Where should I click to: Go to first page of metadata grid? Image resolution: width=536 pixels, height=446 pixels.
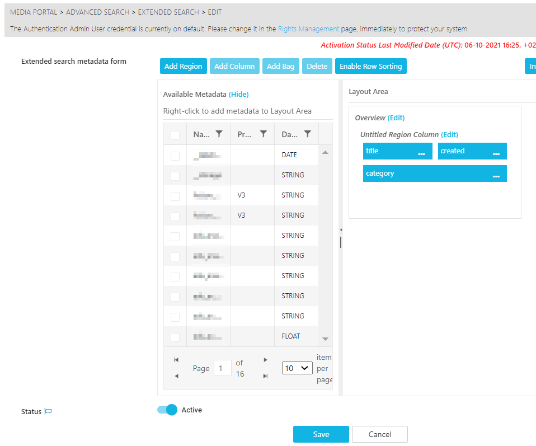tap(176, 360)
